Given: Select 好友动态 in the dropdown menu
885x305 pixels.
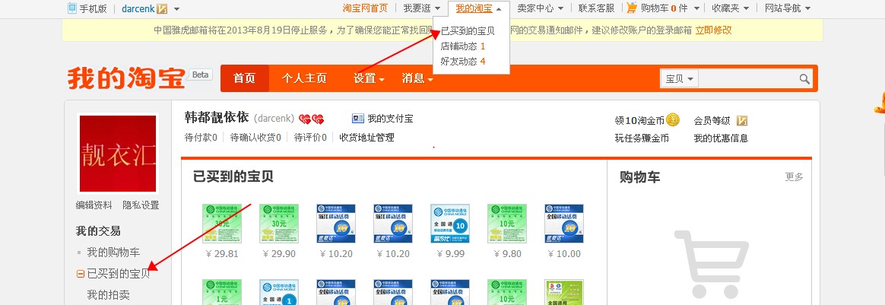Looking at the screenshot, I should (x=463, y=61).
